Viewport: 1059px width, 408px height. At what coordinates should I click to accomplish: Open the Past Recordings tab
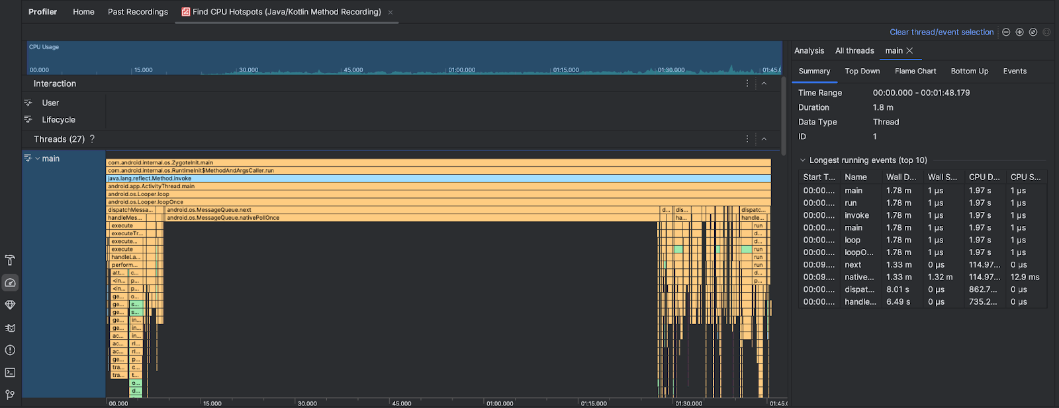tap(138, 12)
